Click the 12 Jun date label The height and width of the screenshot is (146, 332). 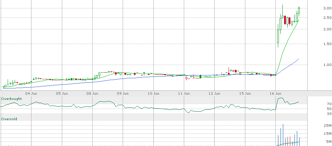coord(214,93)
